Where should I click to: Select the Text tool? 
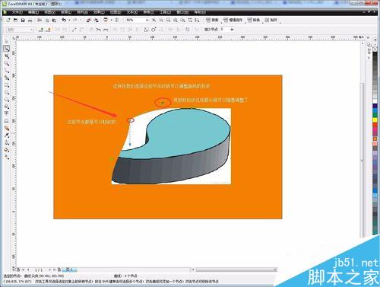point(7,113)
